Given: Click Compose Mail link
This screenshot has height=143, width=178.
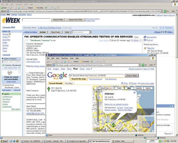Looking at the screenshot, I should pyautogui.click(x=9, y=27).
